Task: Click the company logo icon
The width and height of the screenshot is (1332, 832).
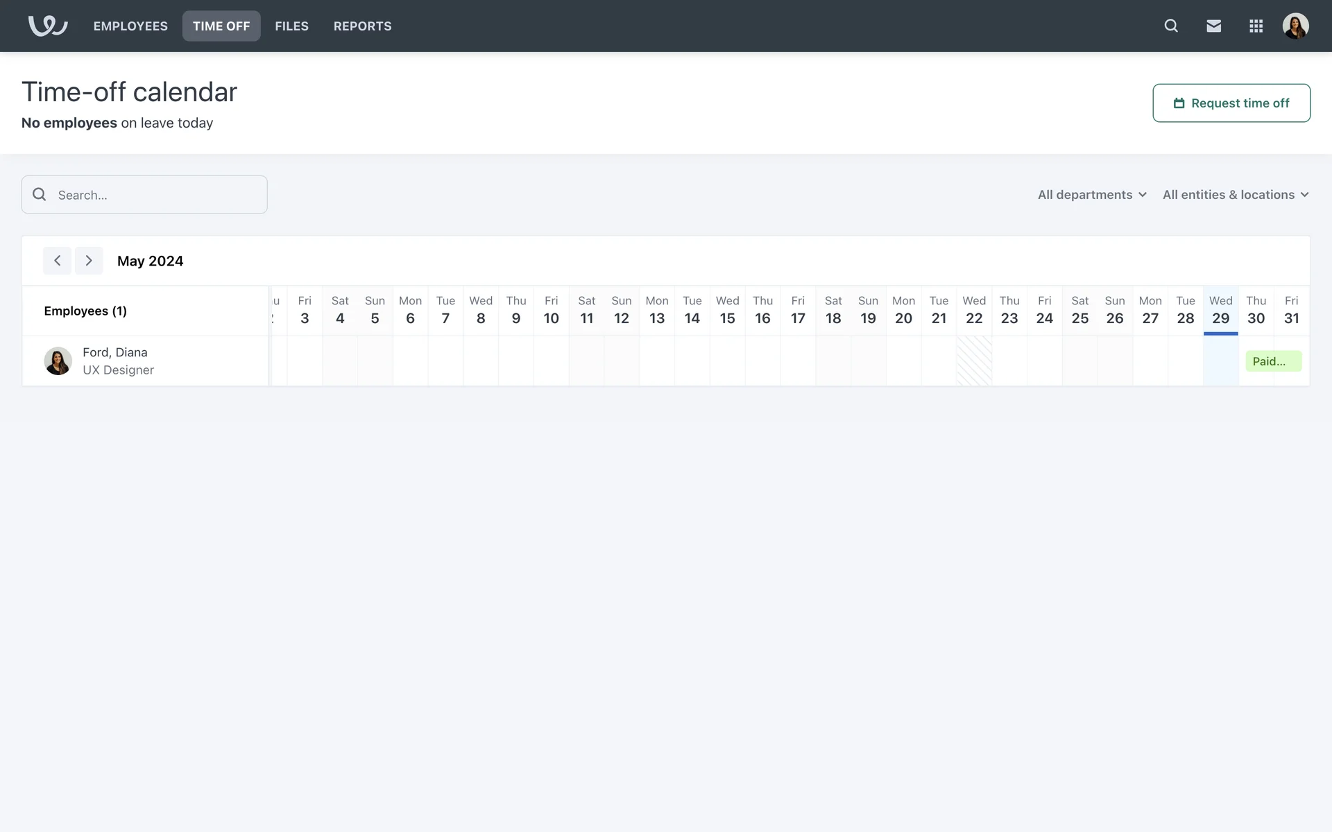Action: 47,26
